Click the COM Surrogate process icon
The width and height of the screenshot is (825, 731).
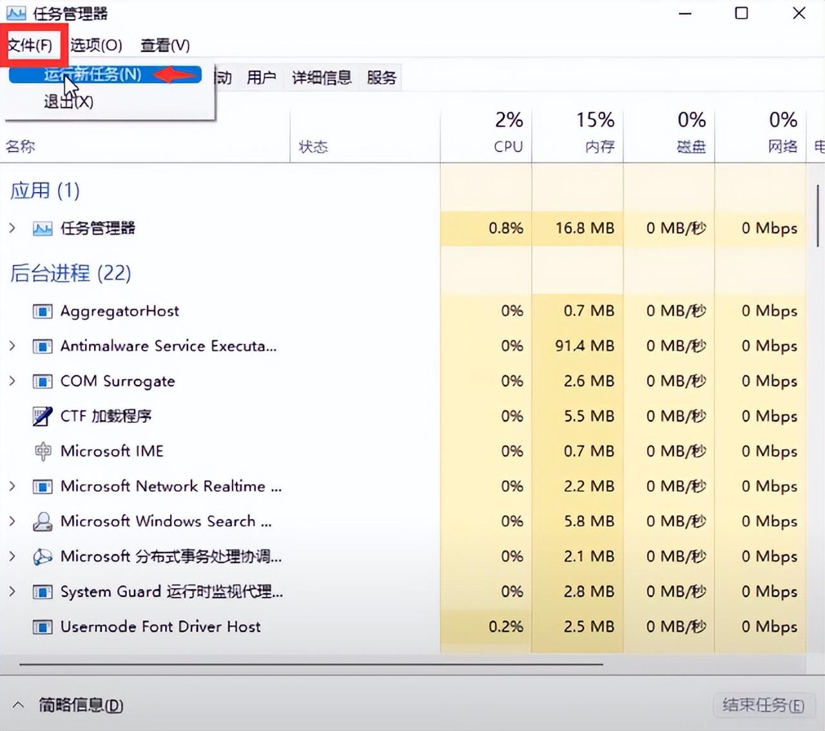[43, 382]
